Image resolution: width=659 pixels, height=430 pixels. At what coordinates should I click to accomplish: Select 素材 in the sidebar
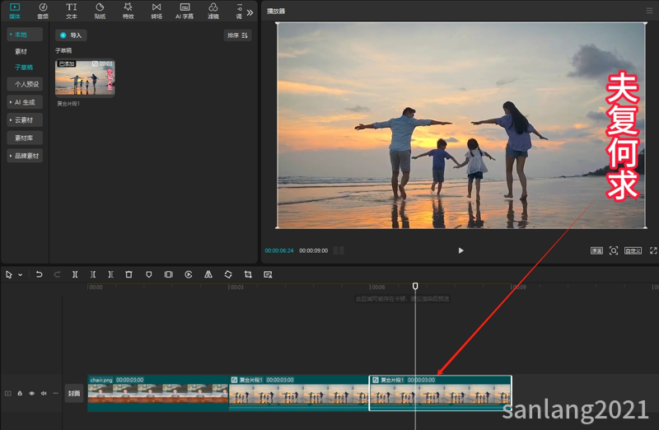(x=21, y=51)
